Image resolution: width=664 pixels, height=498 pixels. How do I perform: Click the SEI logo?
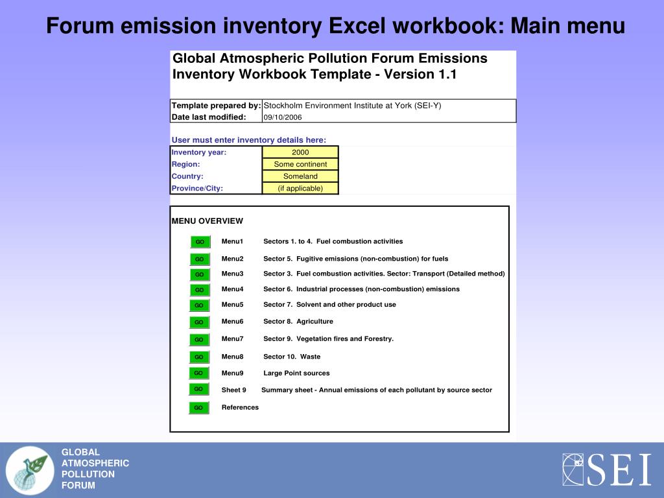coord(606,469)
